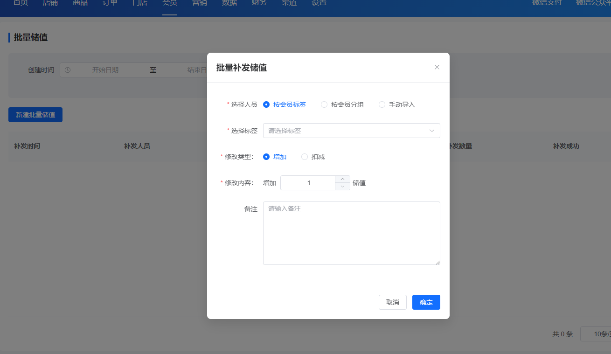Image resolution: width=611 pixels, height=354 pixels.
Task: Click the clock icon in 创建时间 field
Action: pos(68,70)
